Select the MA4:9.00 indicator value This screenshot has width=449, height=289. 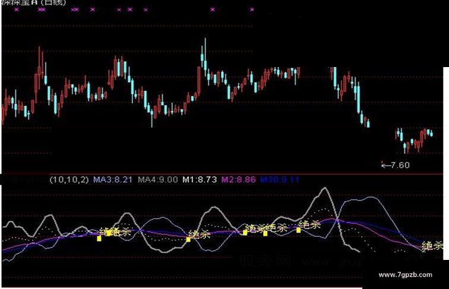tap(158, 180)
